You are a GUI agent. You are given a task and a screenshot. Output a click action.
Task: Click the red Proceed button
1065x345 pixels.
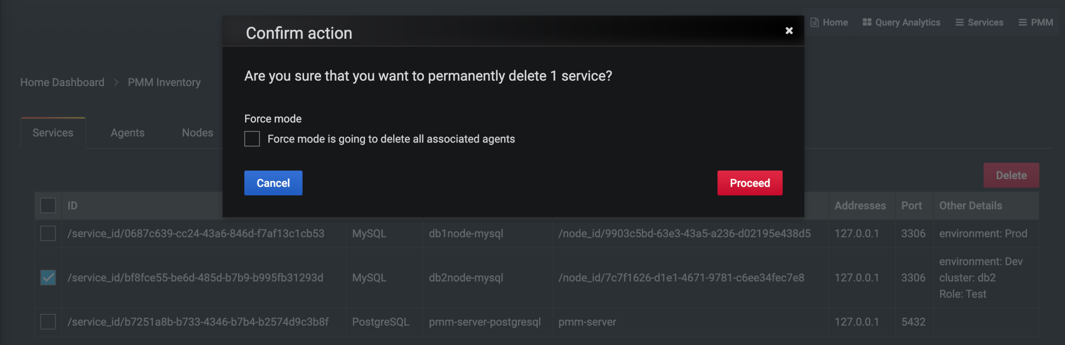(x=750, y=183)
